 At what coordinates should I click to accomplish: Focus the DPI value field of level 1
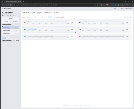[x=72, y=22]
